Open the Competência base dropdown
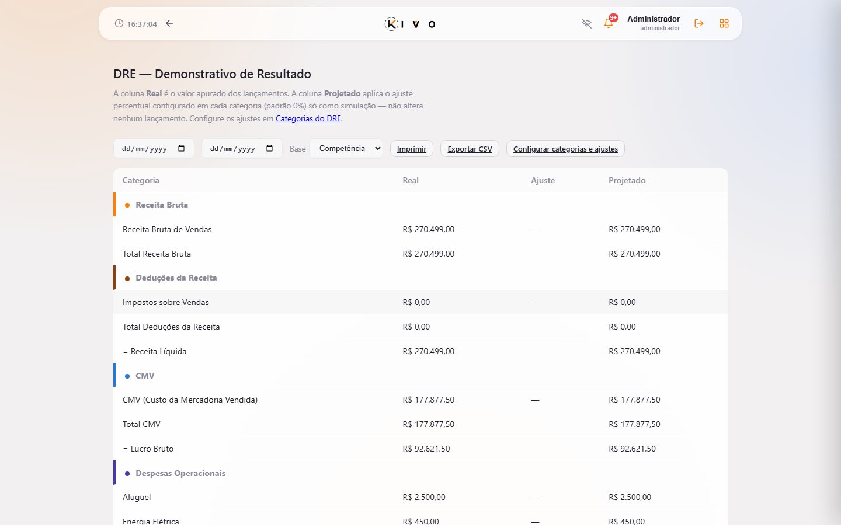Image resolution: width=841 pixels, height=525 pixels. [346, 149]
